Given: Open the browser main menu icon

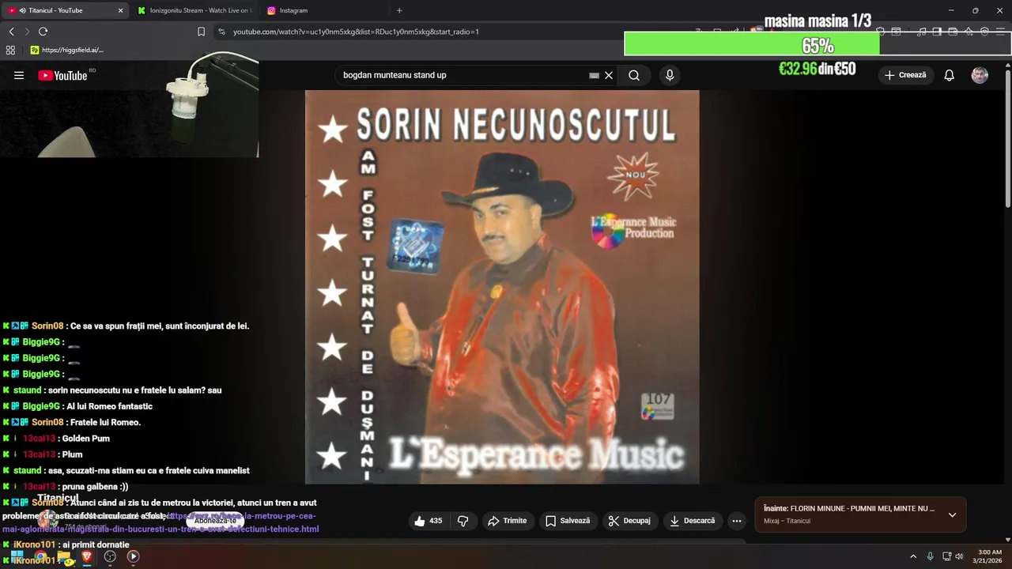Looking at the screenshot, I should [x=1000, y=32].
